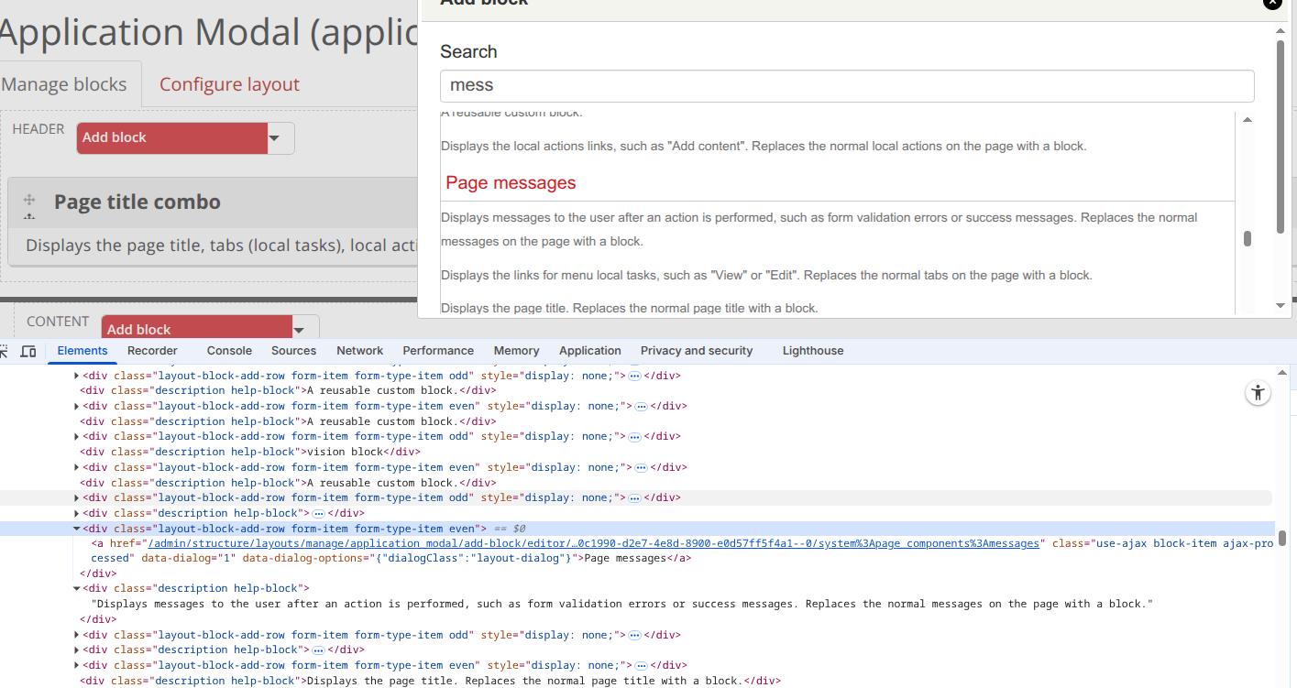Image resolution: width=1297 pixels, height=688 pixels.
Task: Toggle the DevTools device toolbar icon
Action: tap(28, 351)
